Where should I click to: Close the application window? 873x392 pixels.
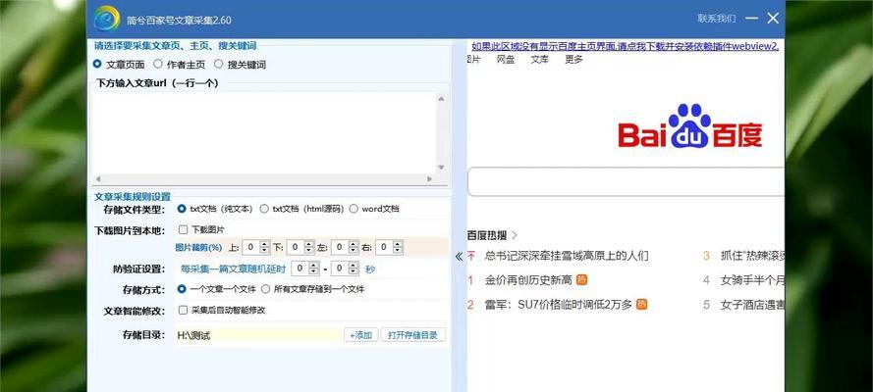[x=773, y=19]
